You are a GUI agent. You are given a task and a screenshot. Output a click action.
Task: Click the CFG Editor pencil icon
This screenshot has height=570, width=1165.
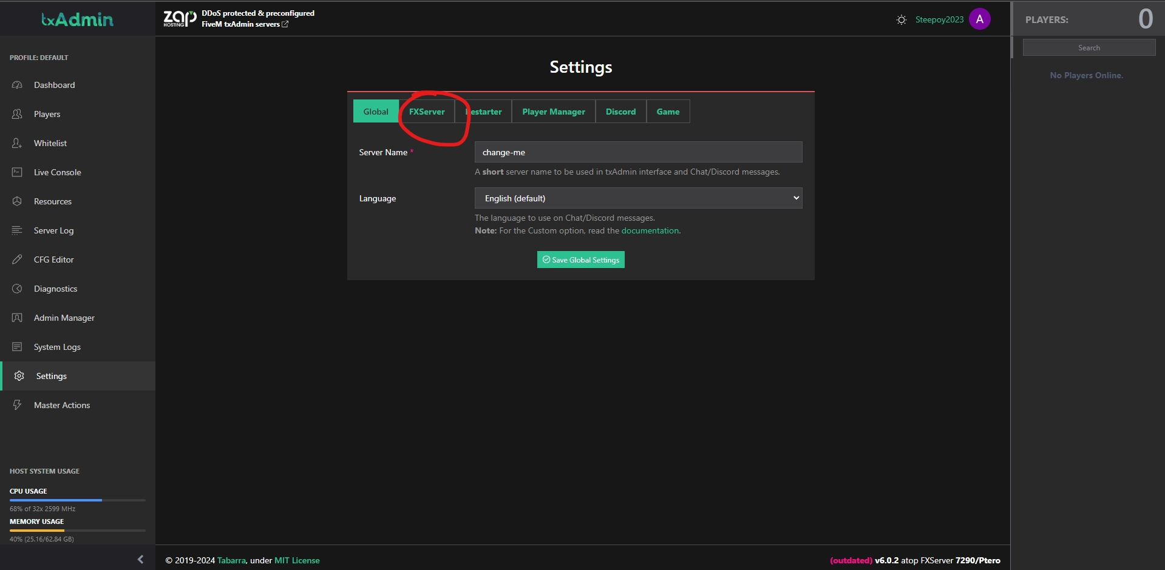17,260
